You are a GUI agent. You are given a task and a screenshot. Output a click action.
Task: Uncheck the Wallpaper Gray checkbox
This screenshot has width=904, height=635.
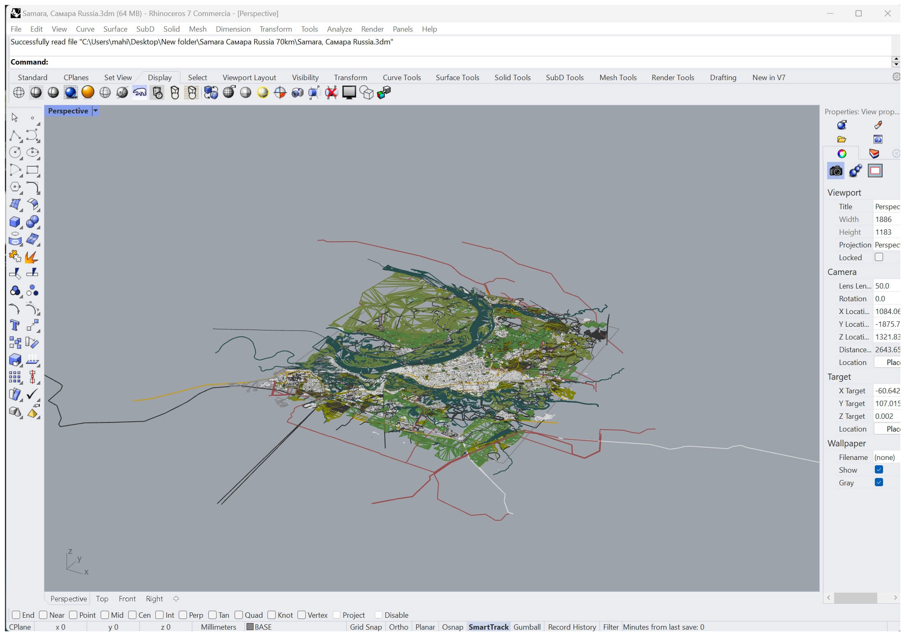coord(879,483)
